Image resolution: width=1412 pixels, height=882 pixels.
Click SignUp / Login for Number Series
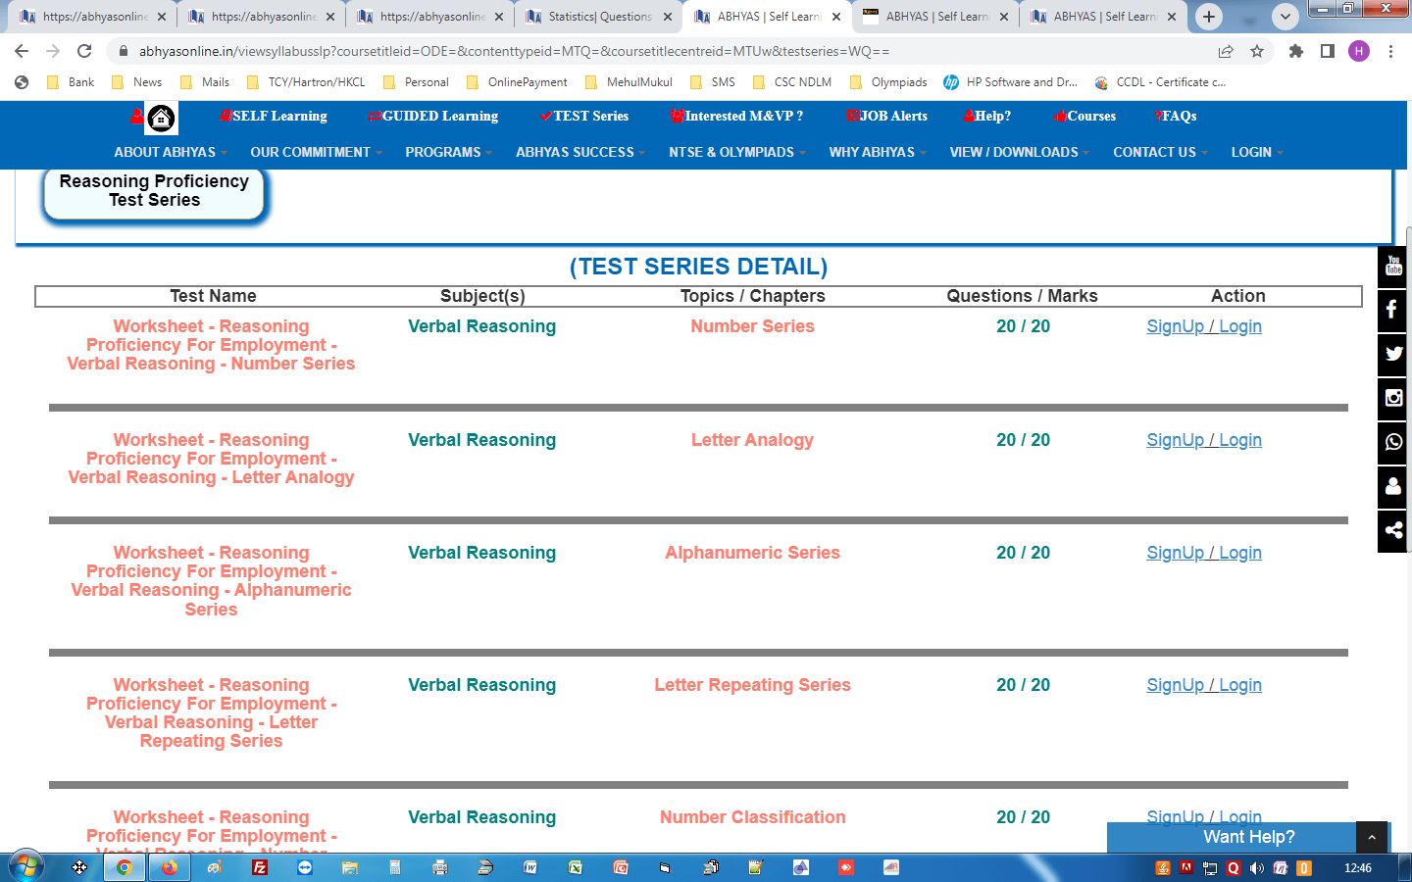click(1203, 326)
